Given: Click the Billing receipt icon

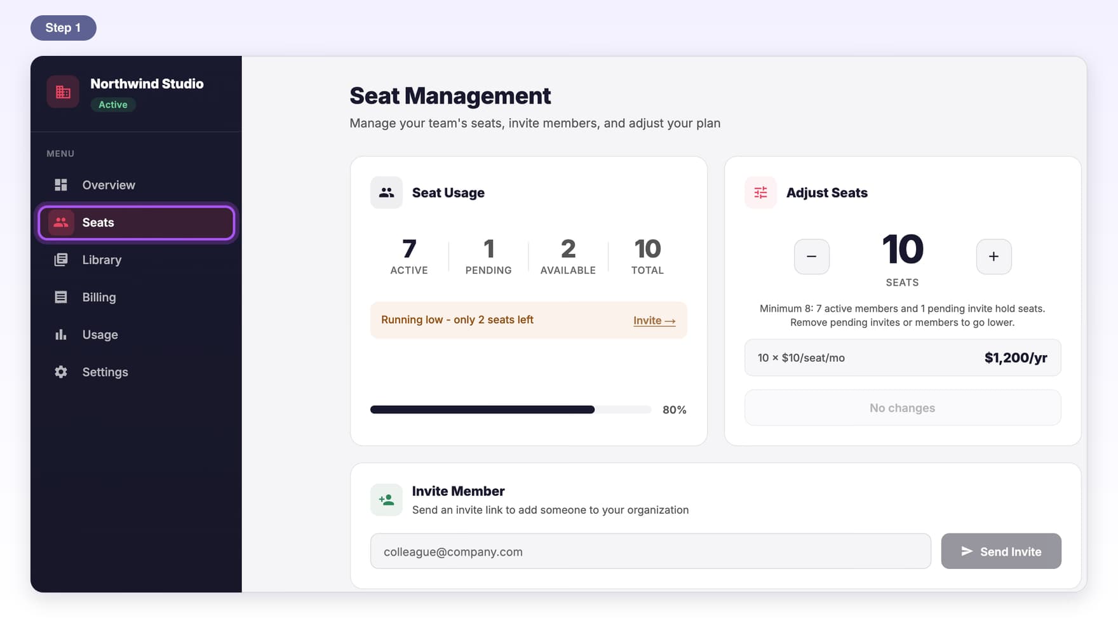Looking at the screenshot, I should pyautogui.click(x=61, y=297).
